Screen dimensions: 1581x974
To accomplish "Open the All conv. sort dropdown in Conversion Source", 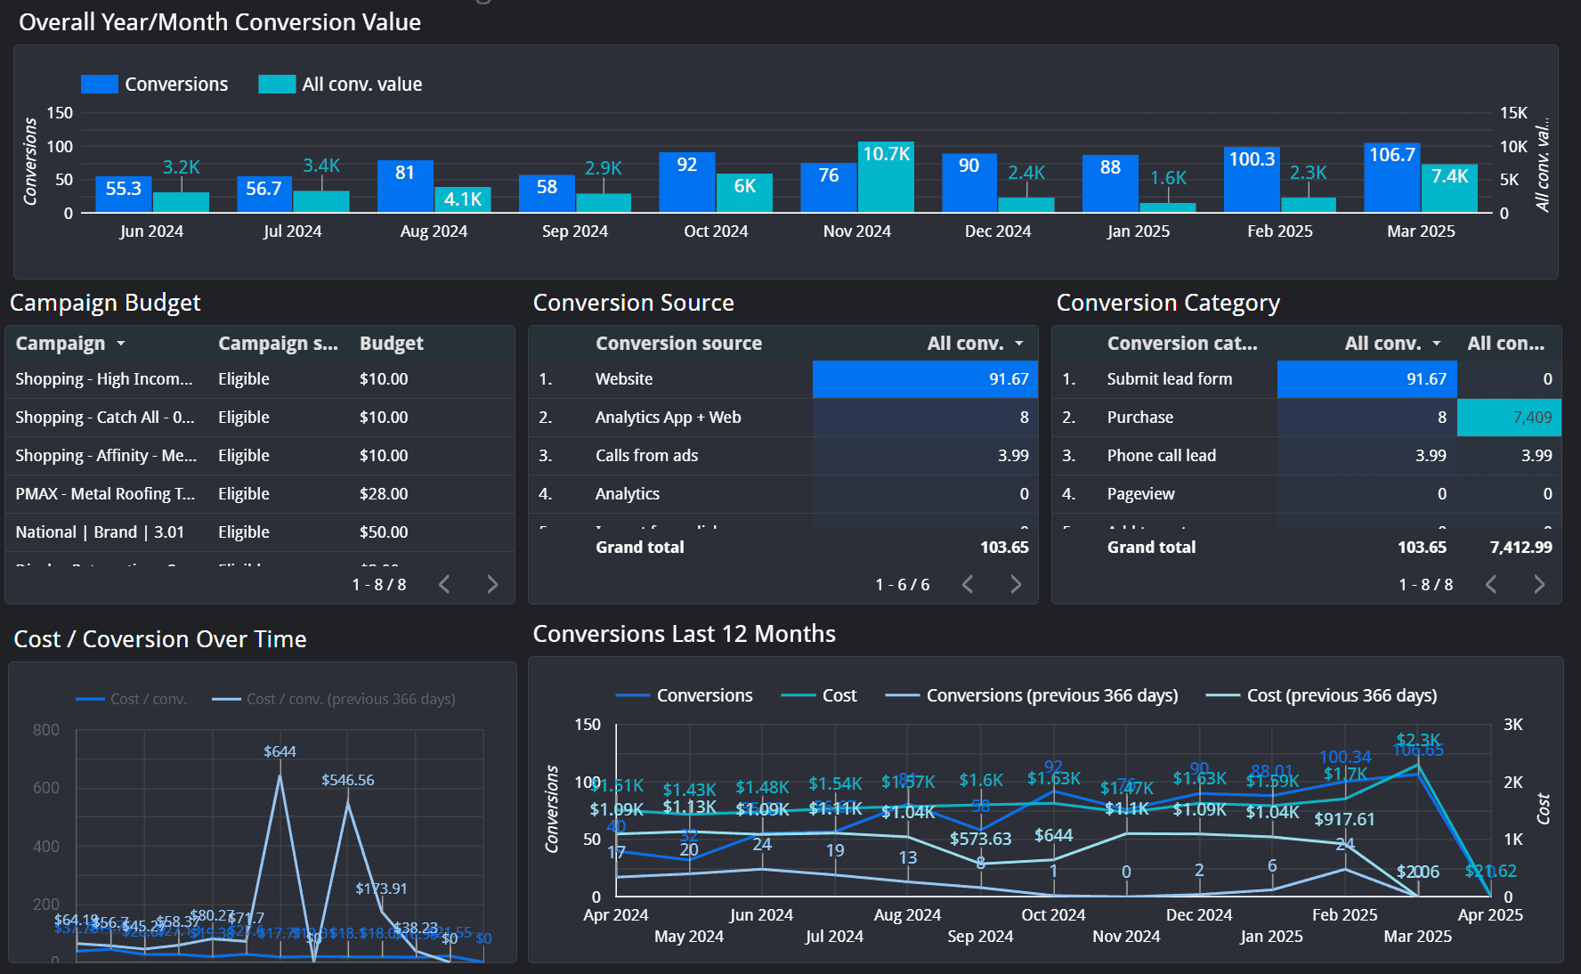I will [x=1020, y=343].
